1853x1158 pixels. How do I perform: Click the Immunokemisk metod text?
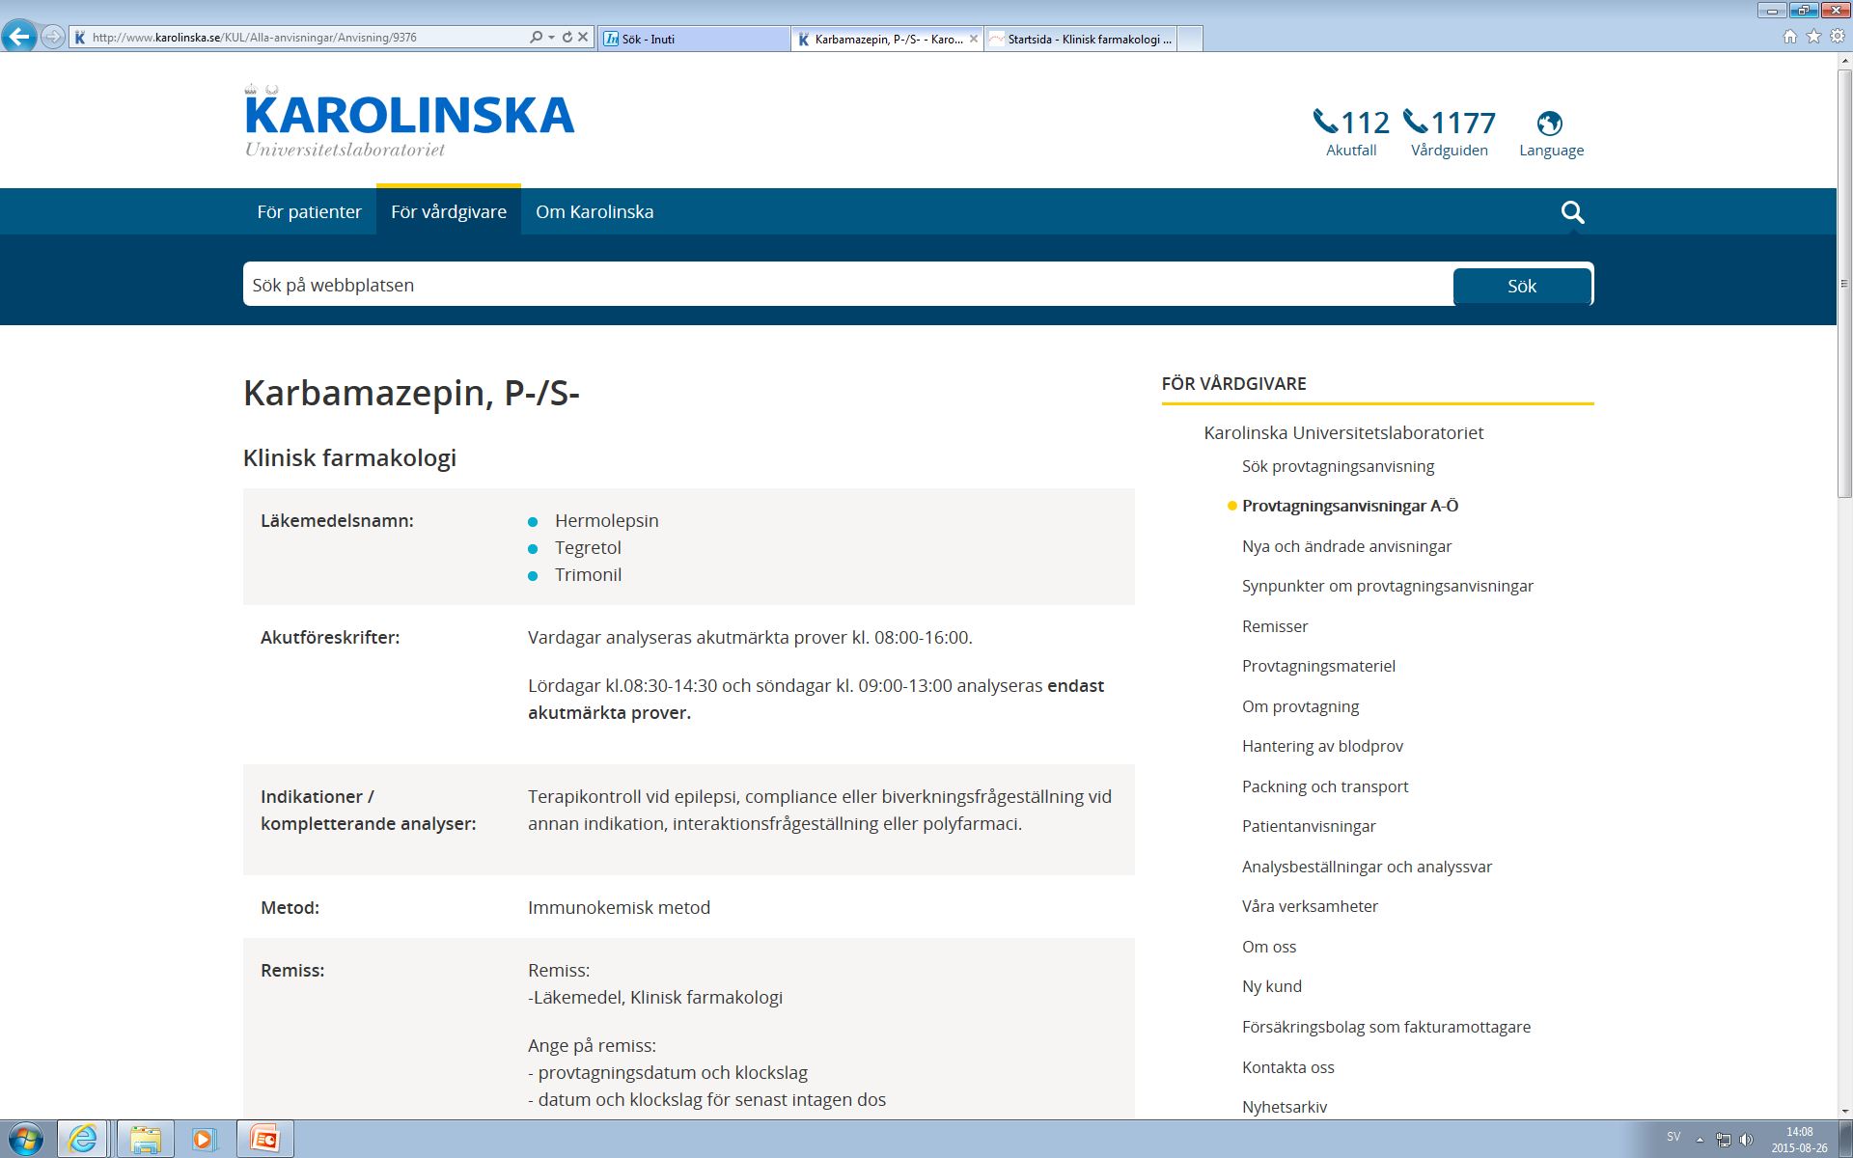pyautogui.click(x=619, y=907)
